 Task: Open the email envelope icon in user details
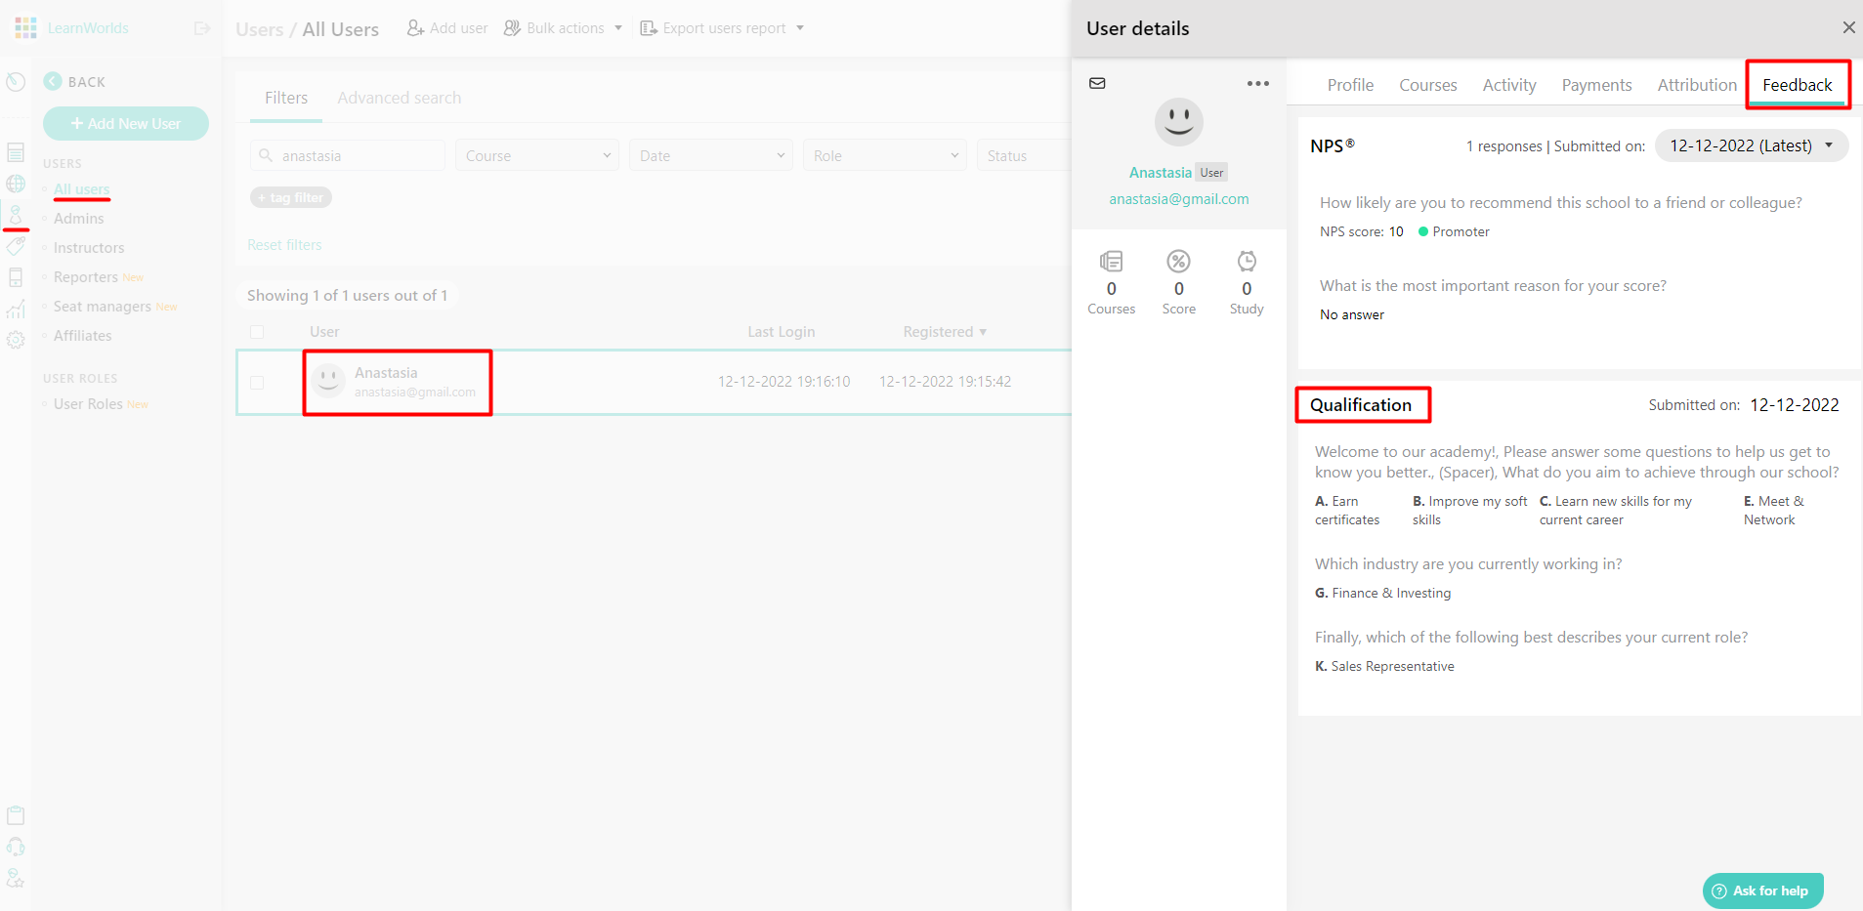coord(1097,83)
